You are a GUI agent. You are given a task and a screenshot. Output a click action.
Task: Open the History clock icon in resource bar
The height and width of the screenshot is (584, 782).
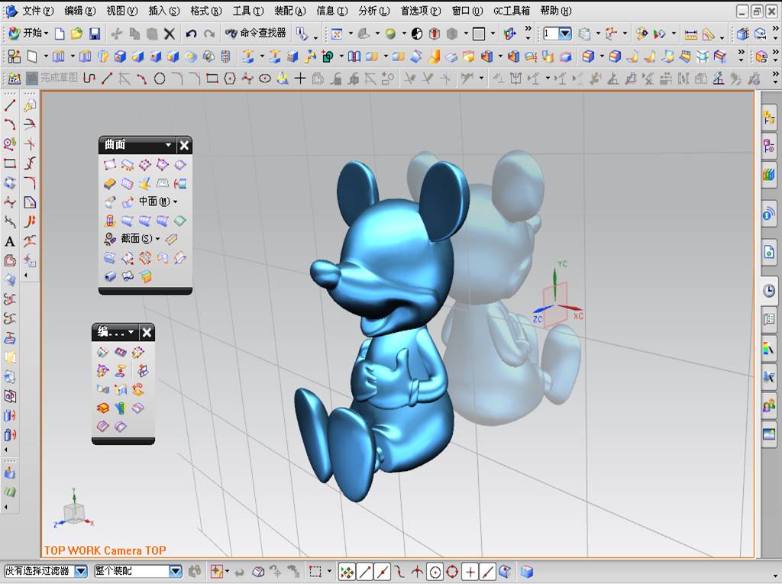click(768, 291)
